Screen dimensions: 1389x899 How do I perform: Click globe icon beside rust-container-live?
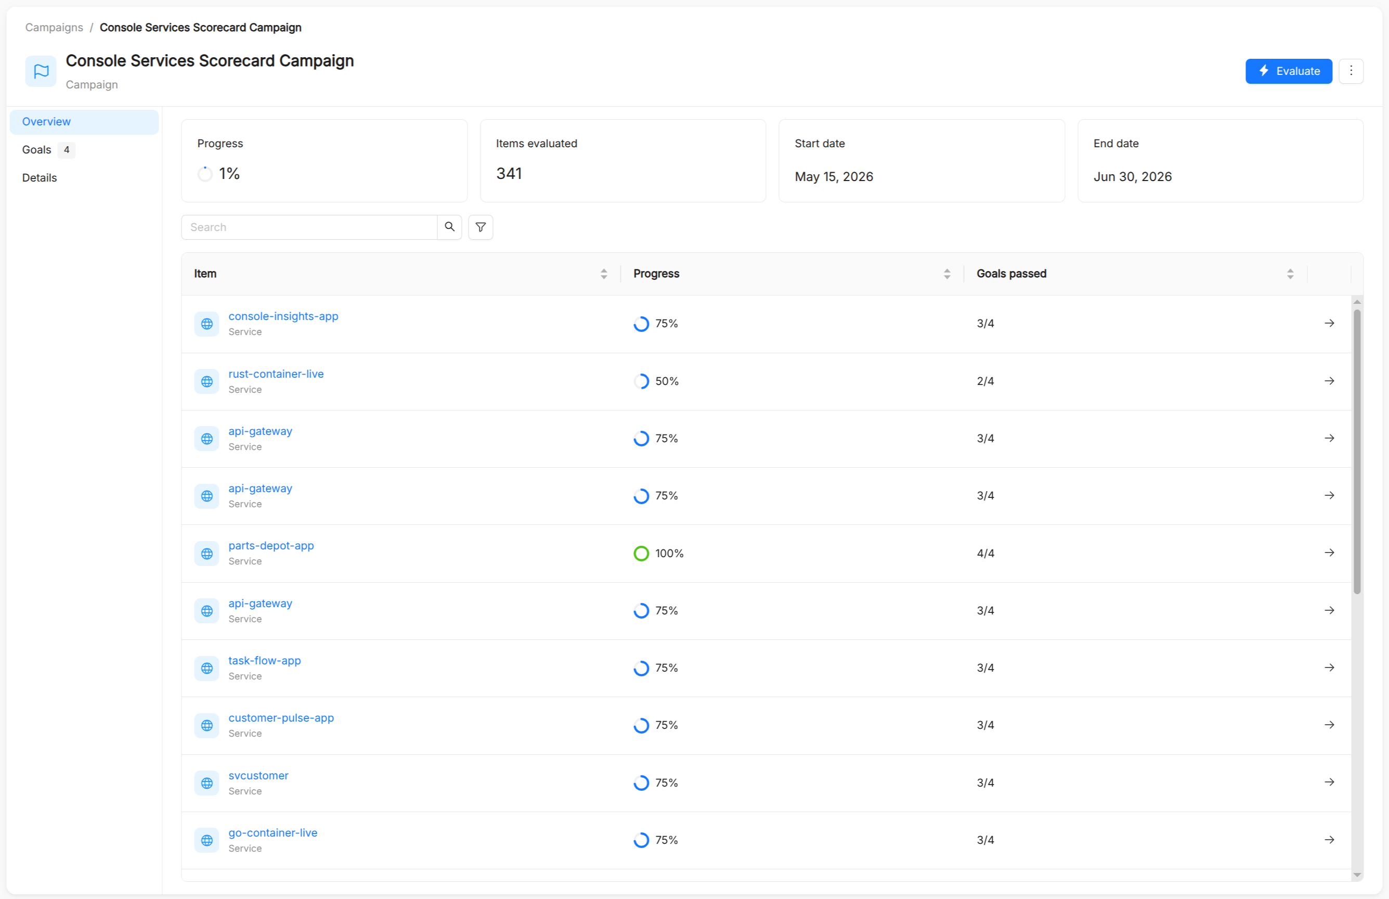coord(206,382)
